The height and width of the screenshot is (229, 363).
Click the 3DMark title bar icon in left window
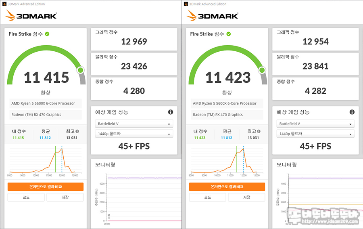[4, 4]
